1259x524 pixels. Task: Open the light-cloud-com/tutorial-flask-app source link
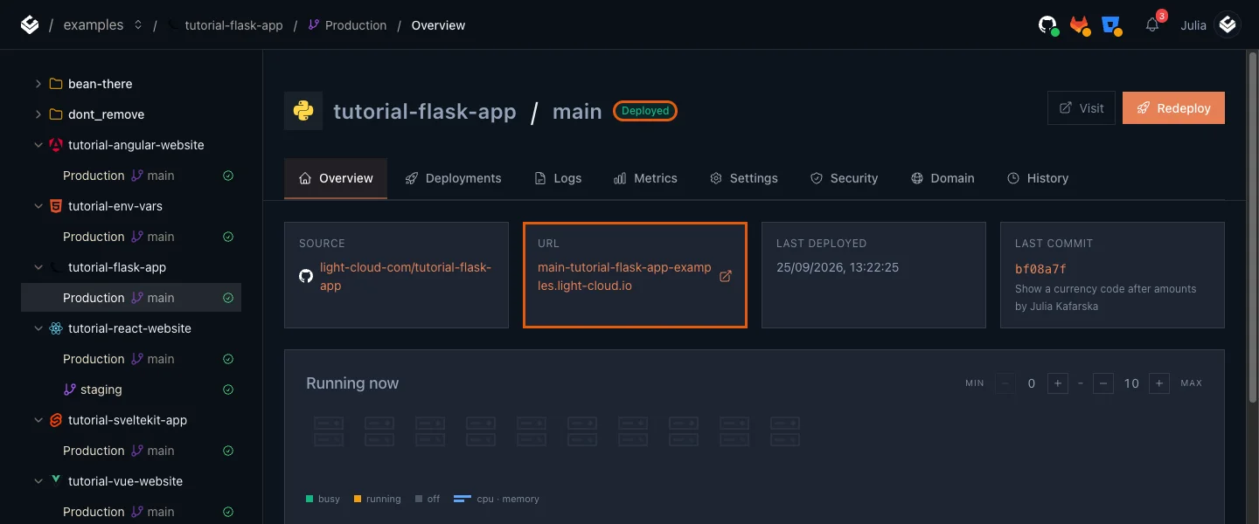[406, 276]
